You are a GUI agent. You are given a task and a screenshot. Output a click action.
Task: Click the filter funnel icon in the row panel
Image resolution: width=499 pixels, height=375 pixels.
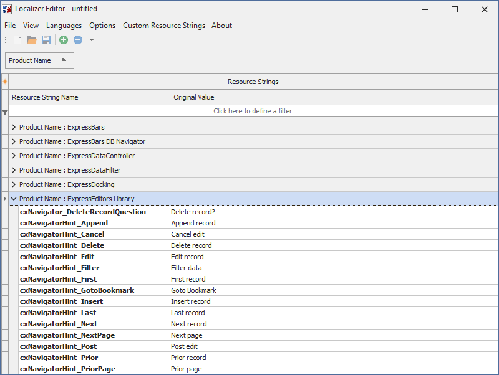point(5,112)
